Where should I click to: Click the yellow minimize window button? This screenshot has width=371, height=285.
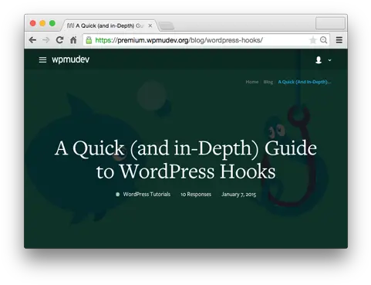coord(42,23)
